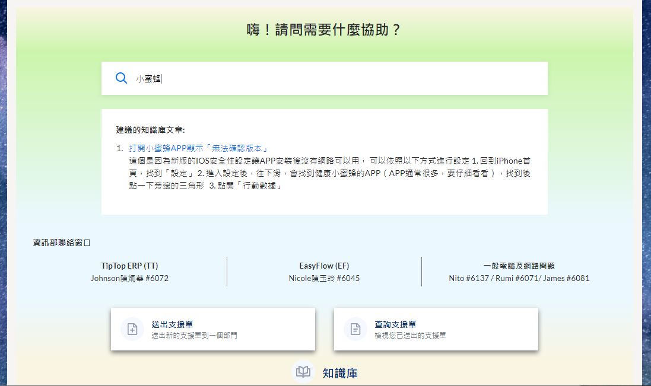Click the magnifying glass search icon

pyautogui.click(x=121, y=78)
